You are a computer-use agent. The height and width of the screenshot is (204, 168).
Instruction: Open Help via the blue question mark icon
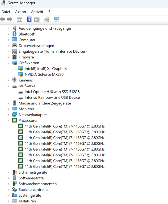(x=29, y=19)
